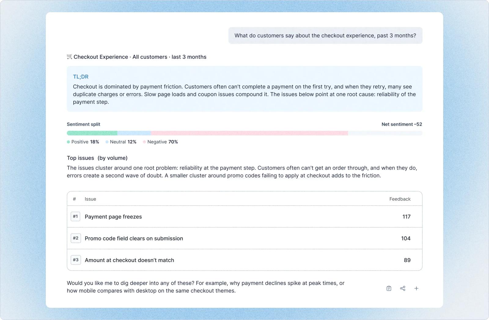Select the #2 rank badge
This screenshot has width=489, height=320.
(75, 238)
